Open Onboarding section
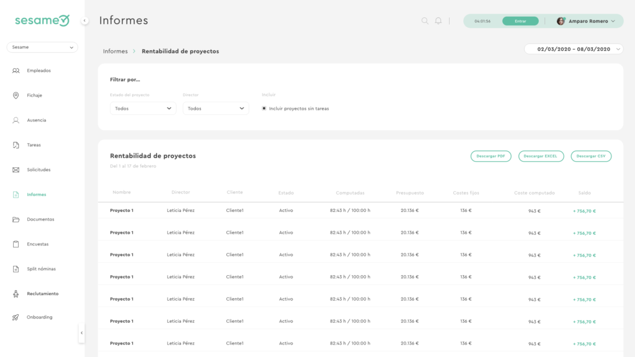This screenshot has width=635, height=357. coord(40,317)
